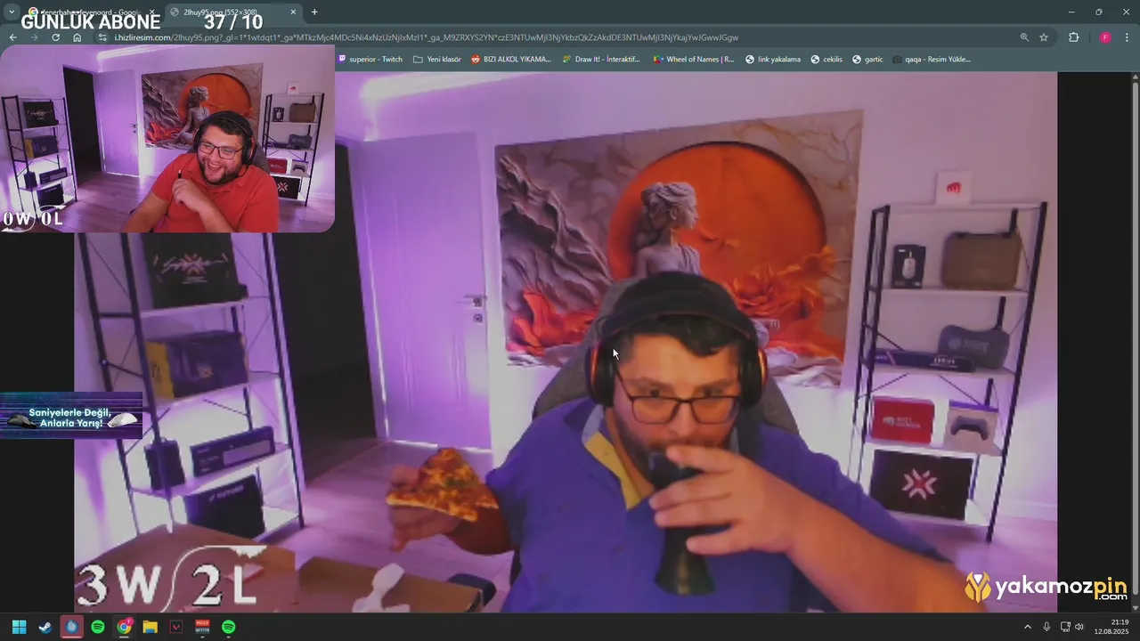Image resolution: width=1140 pixels, height=641 pixels.
Task: Open the BIZI ALKOL YIKAMA bookmark
Action: (510, 60)
